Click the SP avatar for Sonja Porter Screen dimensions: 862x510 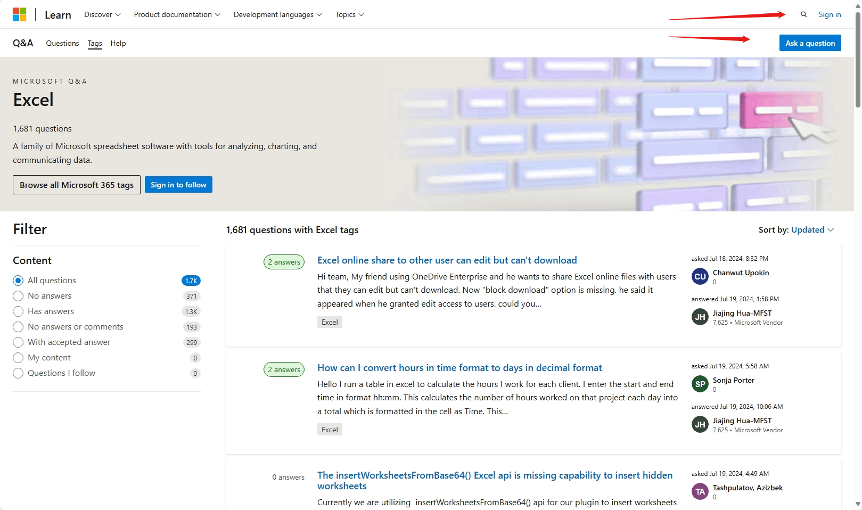click(700, 384)
